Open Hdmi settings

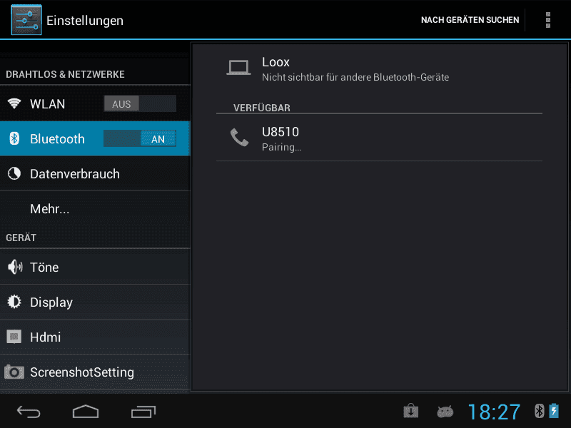[x=95, y=337]
